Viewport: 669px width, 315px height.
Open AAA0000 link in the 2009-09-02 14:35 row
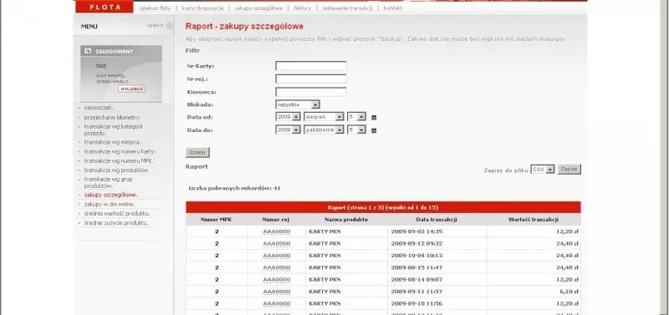(277, 231)
